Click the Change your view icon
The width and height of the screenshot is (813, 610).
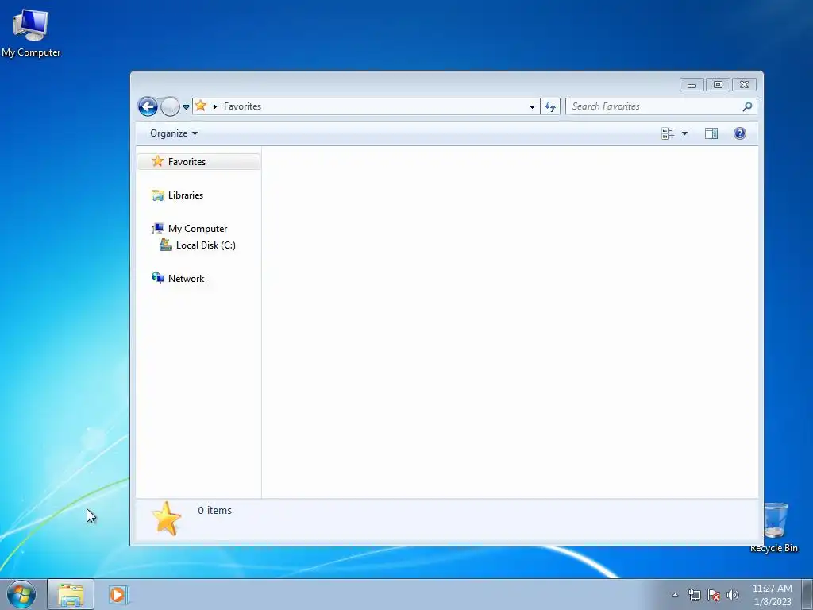point(668,133)
